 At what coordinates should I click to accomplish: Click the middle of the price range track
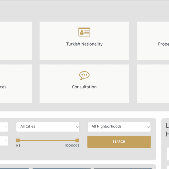tap(48, 140)
